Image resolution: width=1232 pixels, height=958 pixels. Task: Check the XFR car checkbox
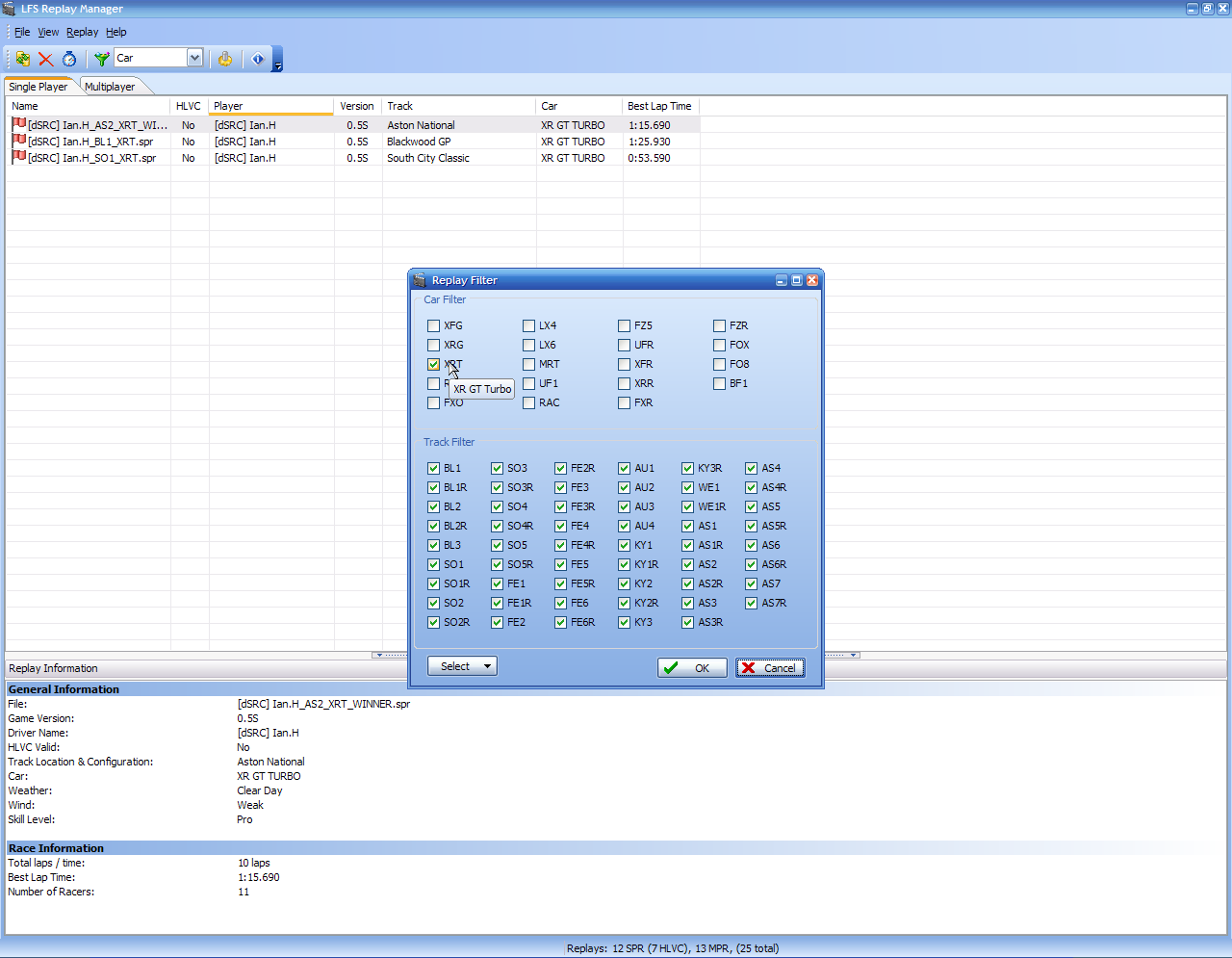pos(624,364)
